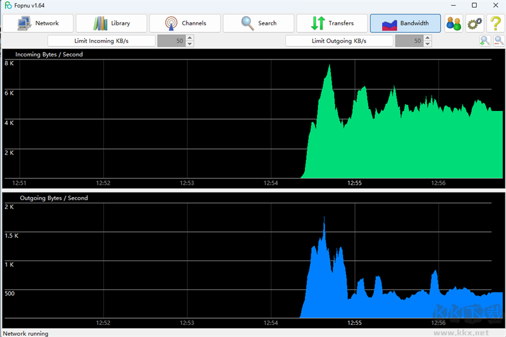Zoom in the bandwidth graph
The width and height of the screenshot is (506, 337).
pos(484,41)
